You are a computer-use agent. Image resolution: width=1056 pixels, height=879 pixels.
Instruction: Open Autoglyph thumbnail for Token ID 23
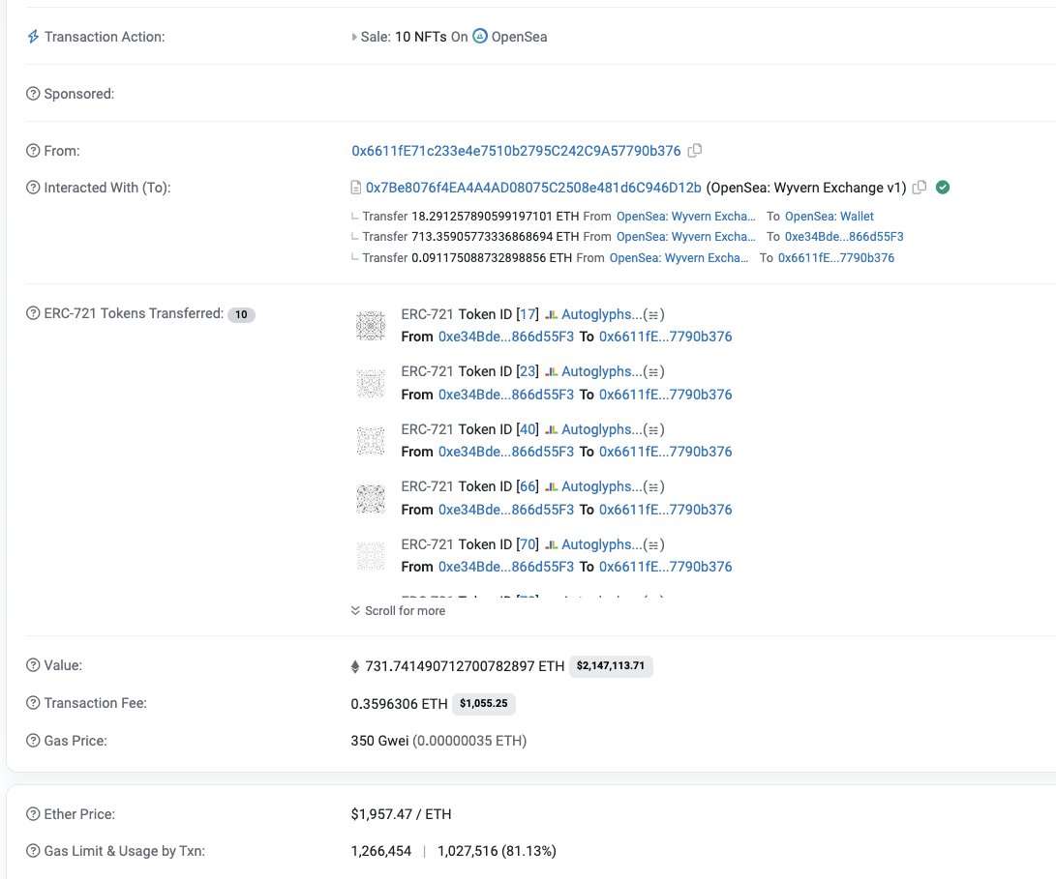(x=371, y=384)
